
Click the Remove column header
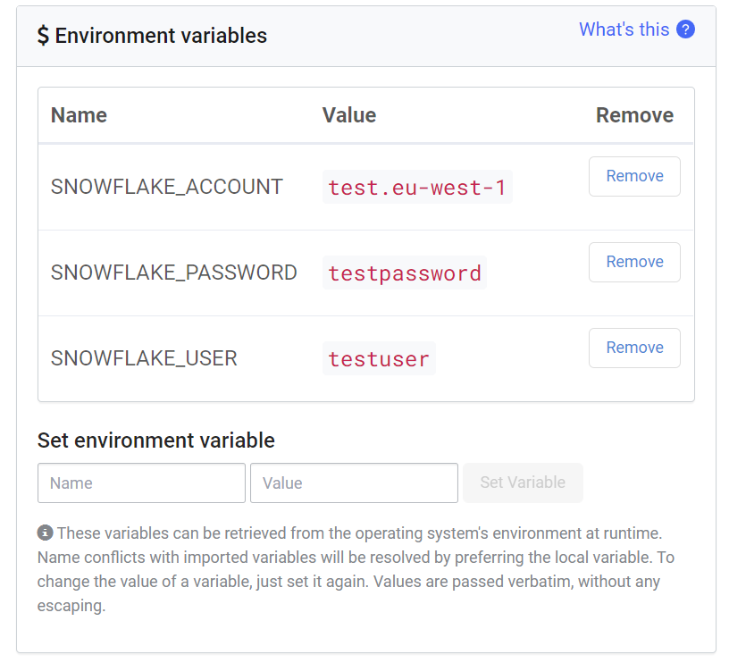pyautogui.click(x=634, y=115)
